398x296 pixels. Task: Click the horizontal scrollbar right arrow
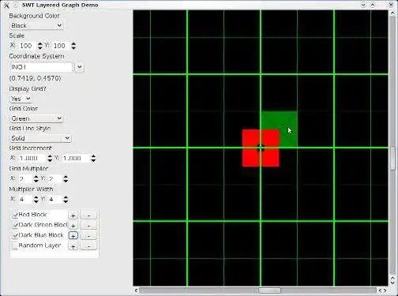(385, 290)
